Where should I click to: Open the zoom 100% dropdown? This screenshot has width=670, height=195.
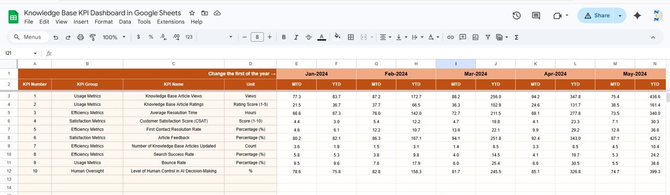tap(114, 37)
